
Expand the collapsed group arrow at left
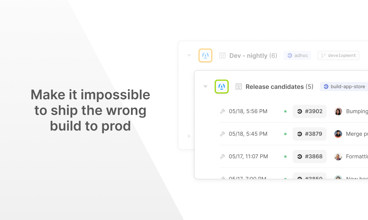(x=189, y=136)
